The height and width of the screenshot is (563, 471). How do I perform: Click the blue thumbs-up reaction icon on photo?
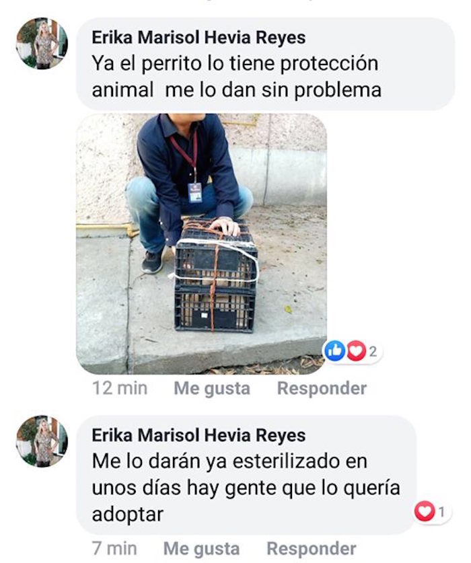pos(335,351)
